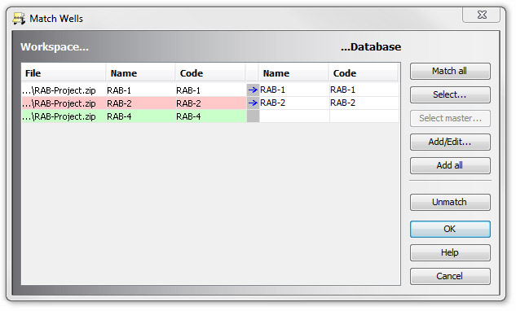
Task: Sort by the File column header
Action: 64,73
